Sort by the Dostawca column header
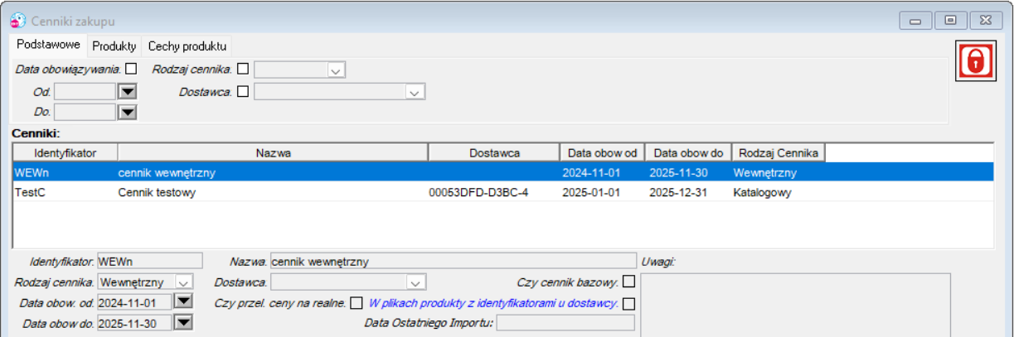This screenshot has width=1014, height=337. pos(494,152)
